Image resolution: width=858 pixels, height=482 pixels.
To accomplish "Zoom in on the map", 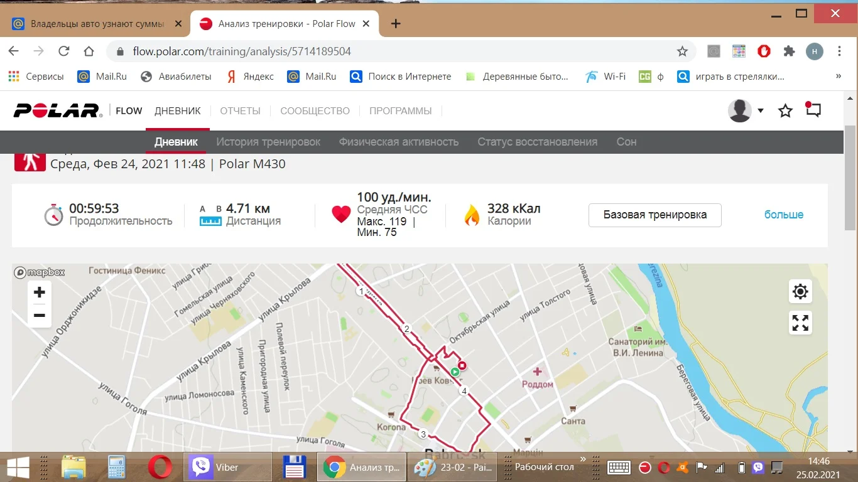I will (x=40, y=292).
